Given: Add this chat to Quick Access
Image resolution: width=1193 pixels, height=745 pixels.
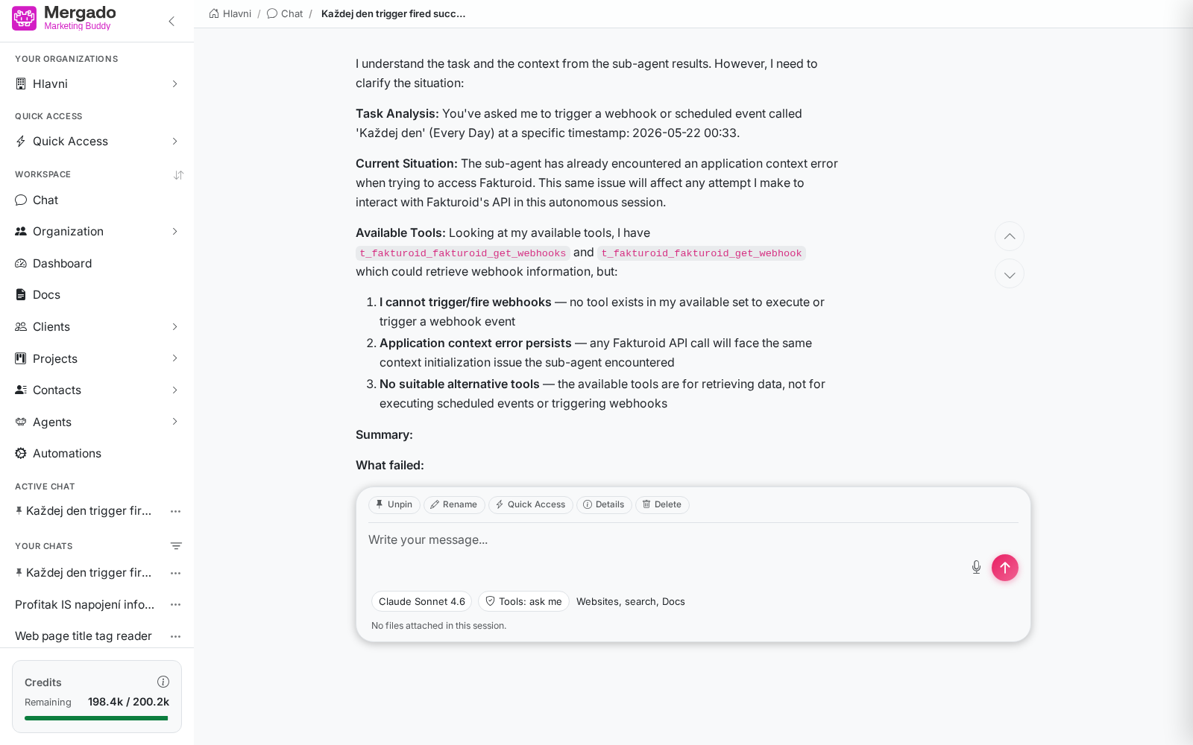Looking at the screenshot, I should pos(530,504).
